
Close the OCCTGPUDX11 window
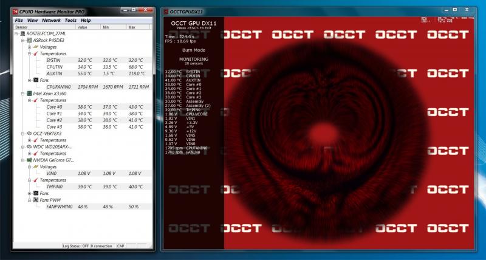pos(467,10)
